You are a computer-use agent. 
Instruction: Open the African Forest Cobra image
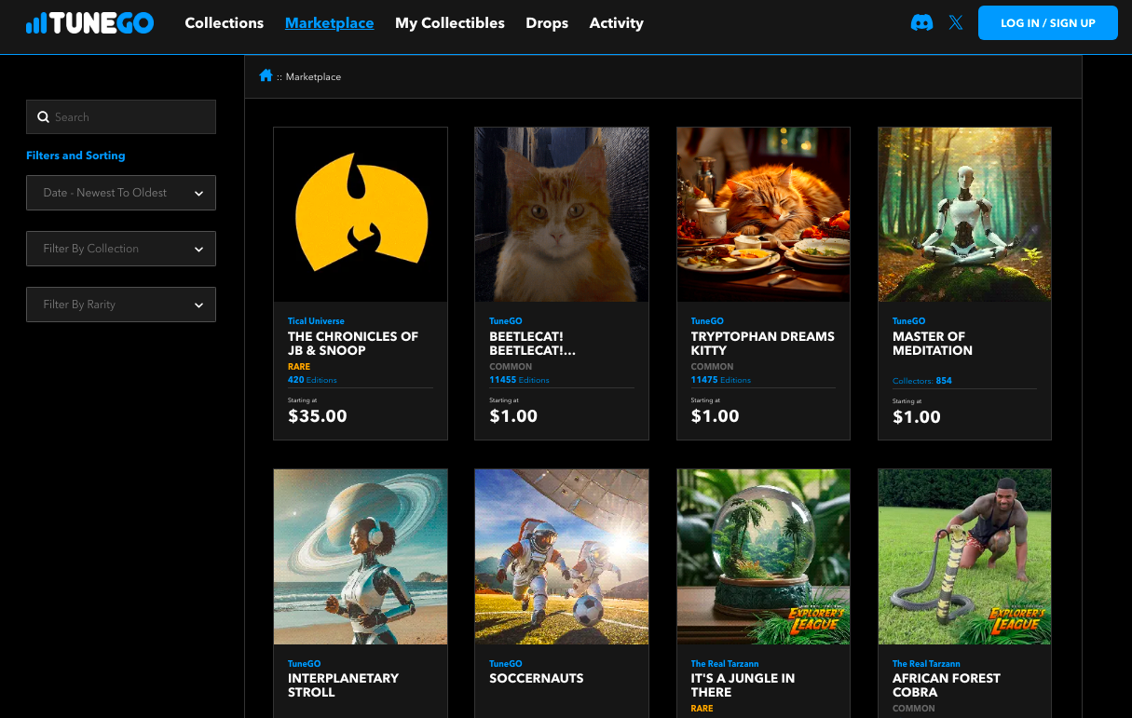click(964, 556)
